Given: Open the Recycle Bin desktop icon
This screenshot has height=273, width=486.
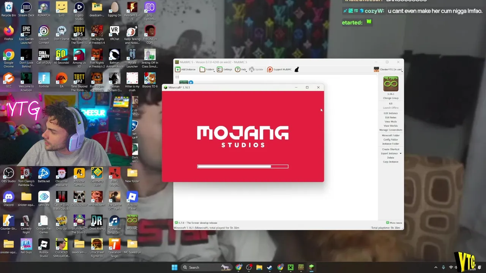Looking at the screenshot, I should (8, 10).
